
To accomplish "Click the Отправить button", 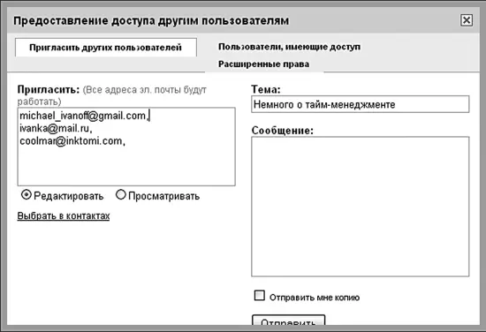I will point(289,321).
